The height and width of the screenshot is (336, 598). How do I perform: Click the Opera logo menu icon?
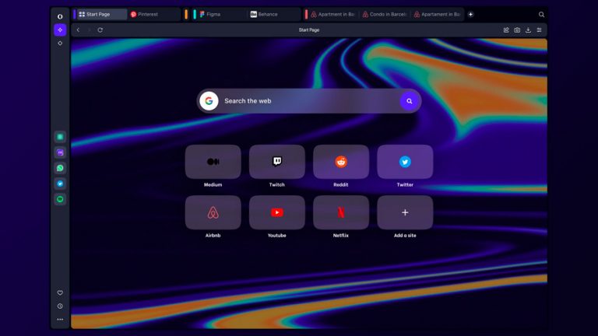click(60, 16)
